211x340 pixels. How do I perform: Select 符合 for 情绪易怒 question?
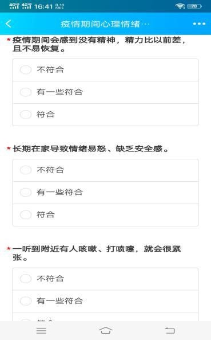[x=105, y=215]
